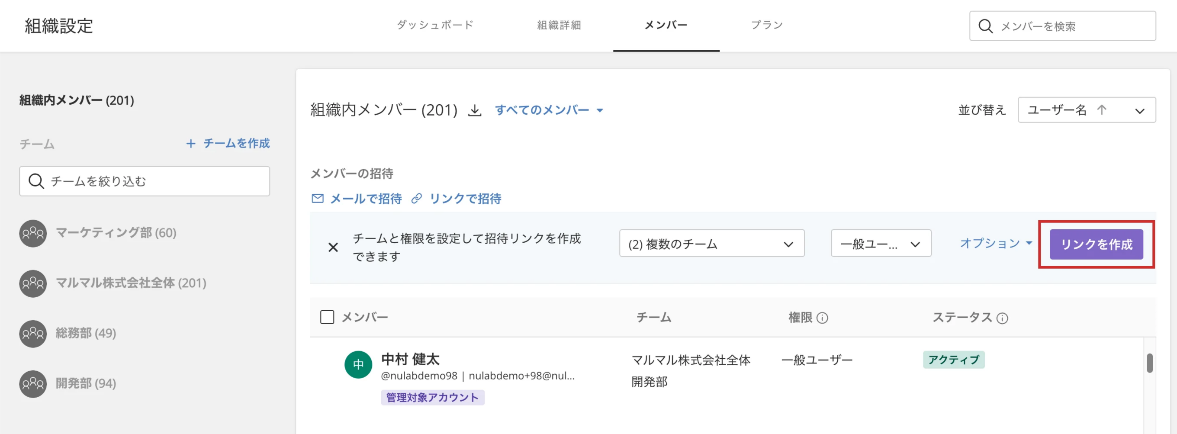Click the マルマル株式会社全体 team avatar icon
The image size is (1177, 434).
33,283
